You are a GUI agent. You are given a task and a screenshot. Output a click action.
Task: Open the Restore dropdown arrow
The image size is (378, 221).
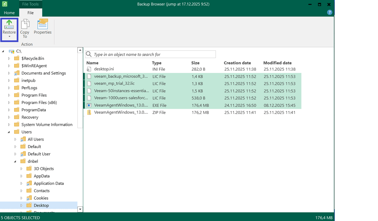point(9,37)
